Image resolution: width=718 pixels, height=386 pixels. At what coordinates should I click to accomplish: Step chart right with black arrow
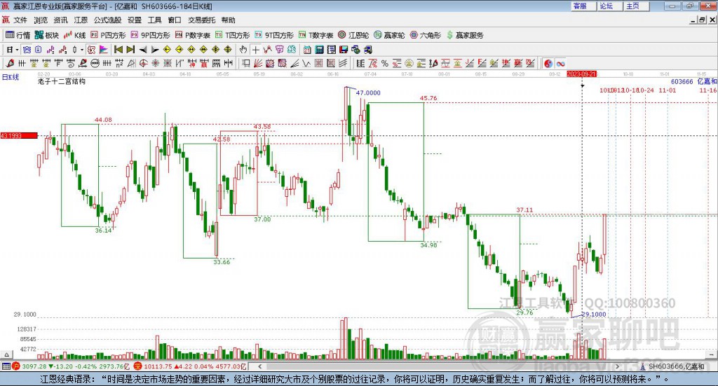tap(155, 50)
